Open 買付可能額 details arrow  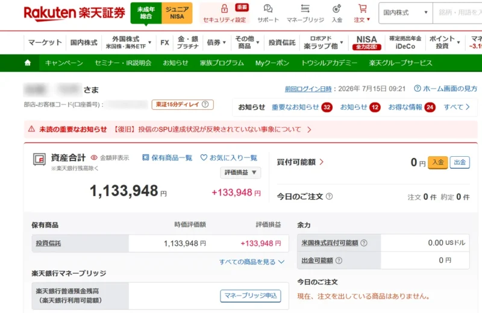click(321, 162)
